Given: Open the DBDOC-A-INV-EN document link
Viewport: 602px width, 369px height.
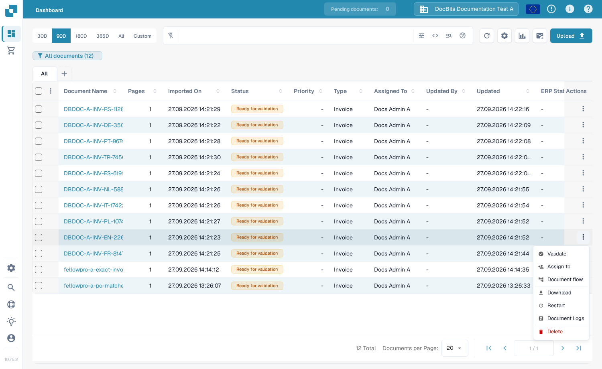Looking at the screenshot, I should click(x=94, y=237).
